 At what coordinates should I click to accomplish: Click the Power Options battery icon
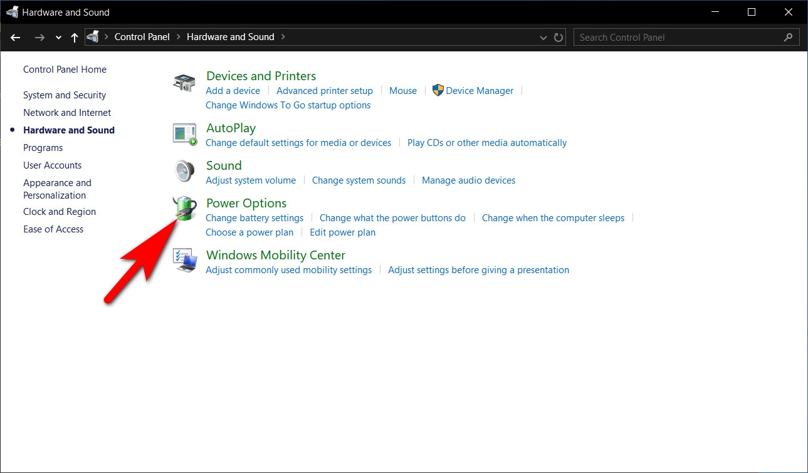[x=184, y=209]
